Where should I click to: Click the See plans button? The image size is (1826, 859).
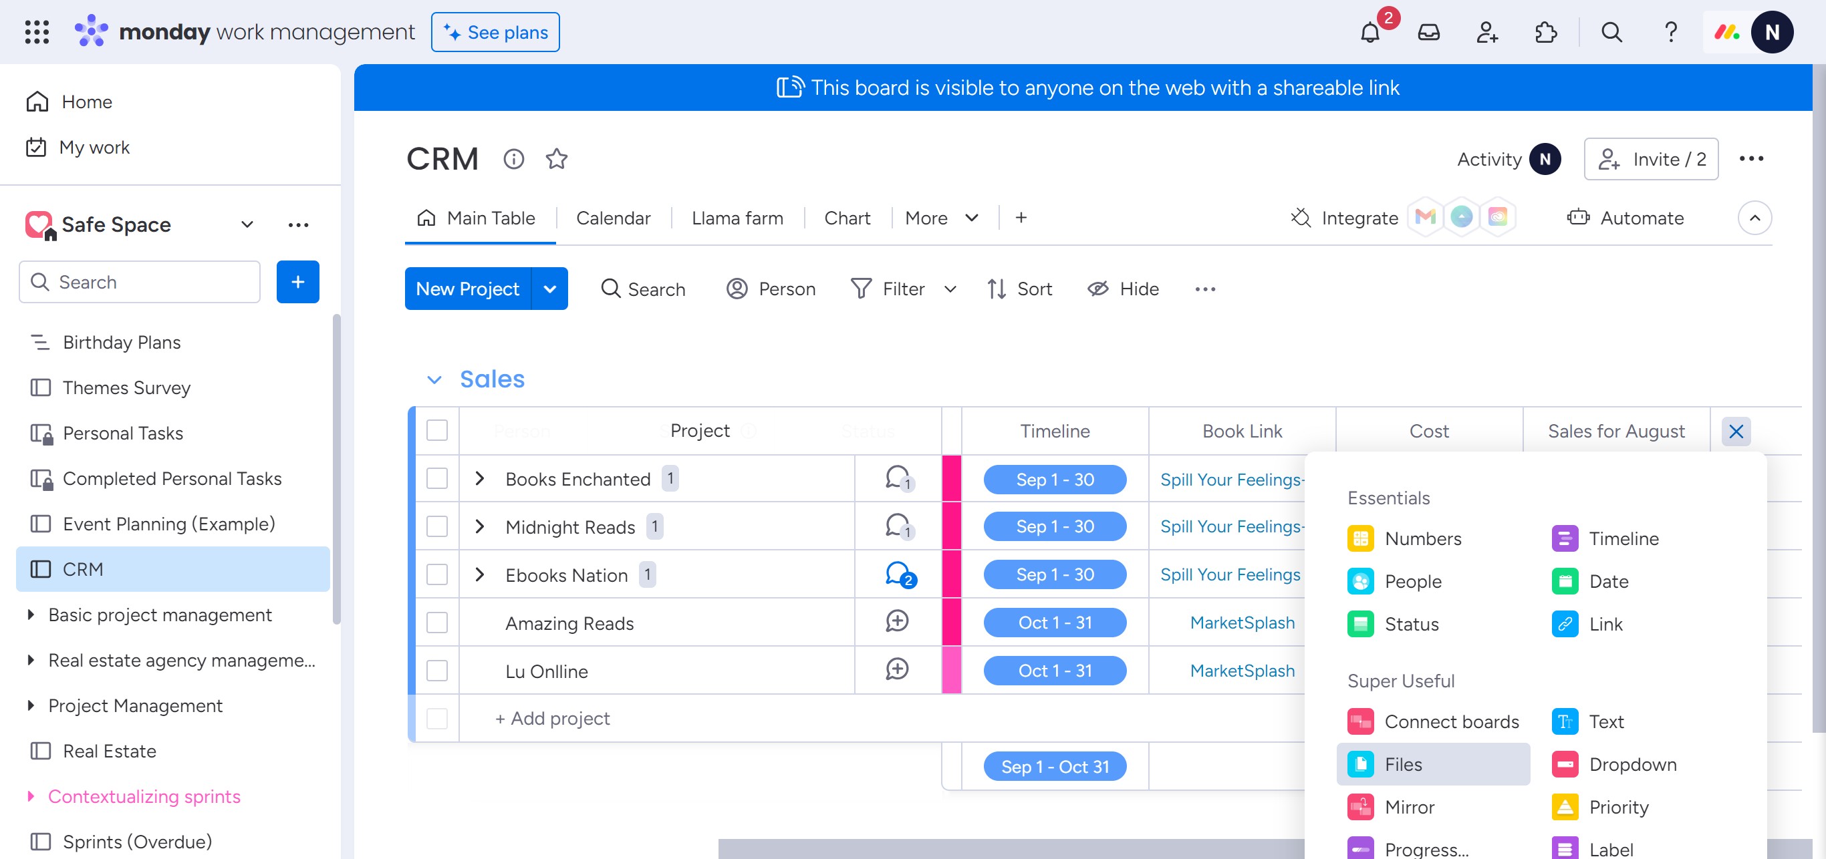pos(495,33)
